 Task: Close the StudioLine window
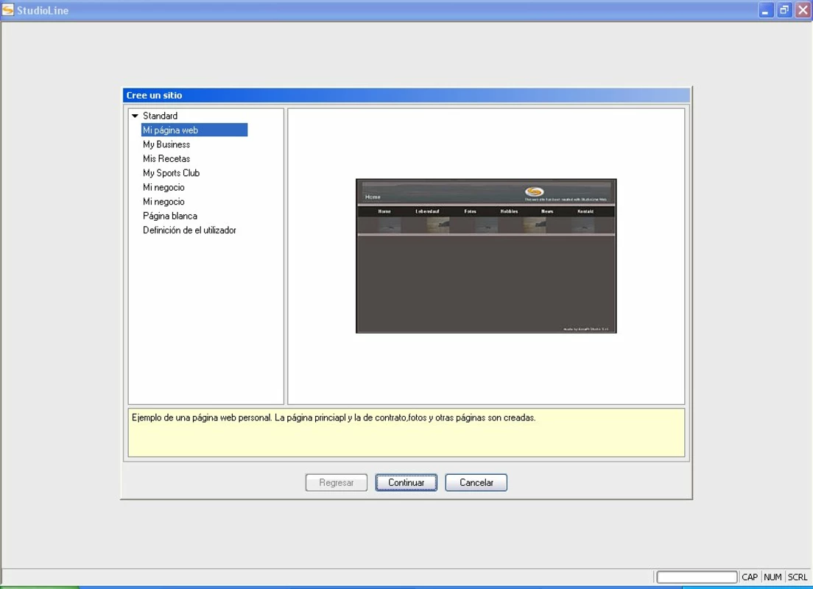coord(803,10)
